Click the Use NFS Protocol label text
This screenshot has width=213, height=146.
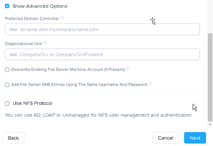[33, 103]
